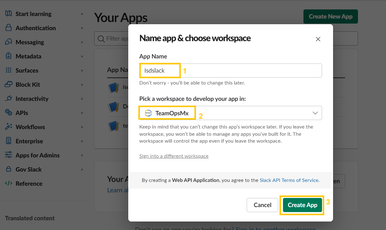Expand the Surfaces section arrow
The image size is (386, 230).
point(82,70)
